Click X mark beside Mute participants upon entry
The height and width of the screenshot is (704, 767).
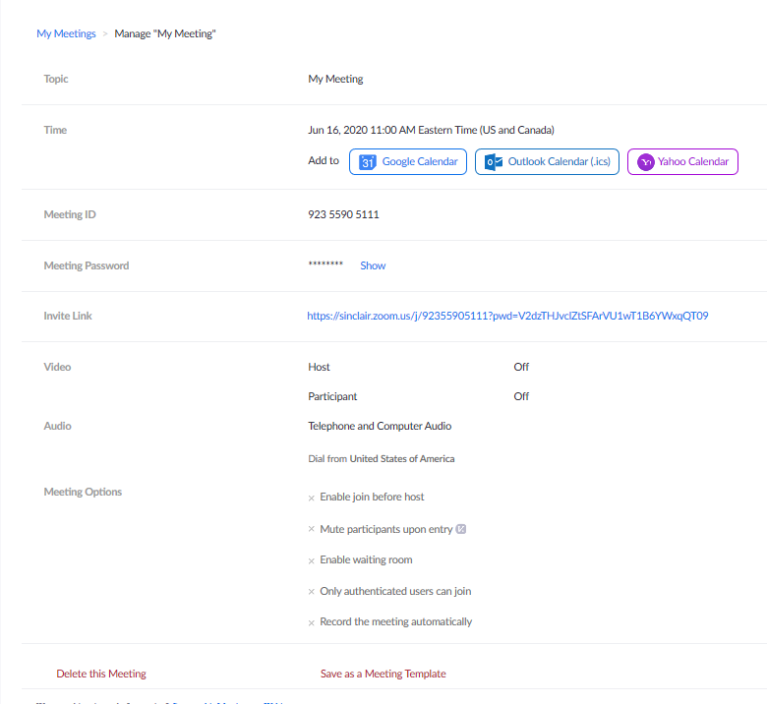[312, 530]
